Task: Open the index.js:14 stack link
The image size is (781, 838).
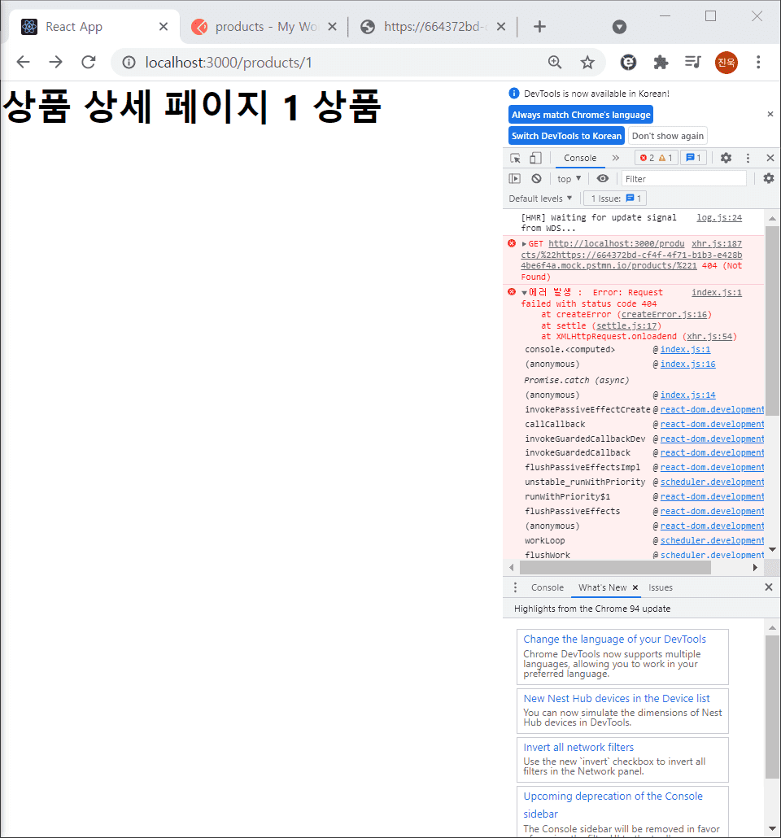Action: (x=687, y=395)
